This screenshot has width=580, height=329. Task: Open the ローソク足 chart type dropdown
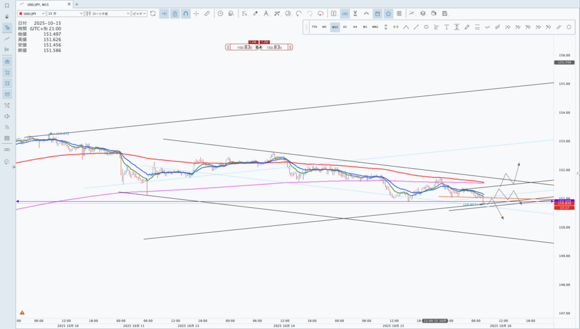coord(108,13)
